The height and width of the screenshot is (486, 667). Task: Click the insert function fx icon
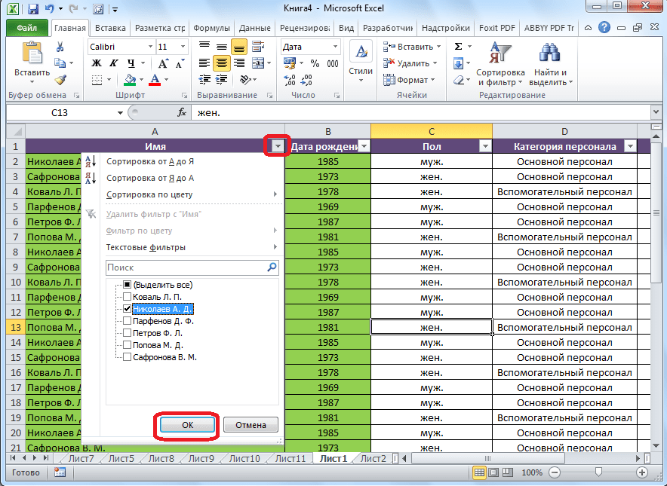pyautogui.click(x=182, y=112)
